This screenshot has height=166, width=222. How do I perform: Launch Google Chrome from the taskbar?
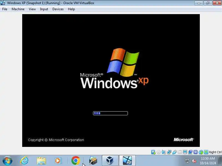coord(75,161)
